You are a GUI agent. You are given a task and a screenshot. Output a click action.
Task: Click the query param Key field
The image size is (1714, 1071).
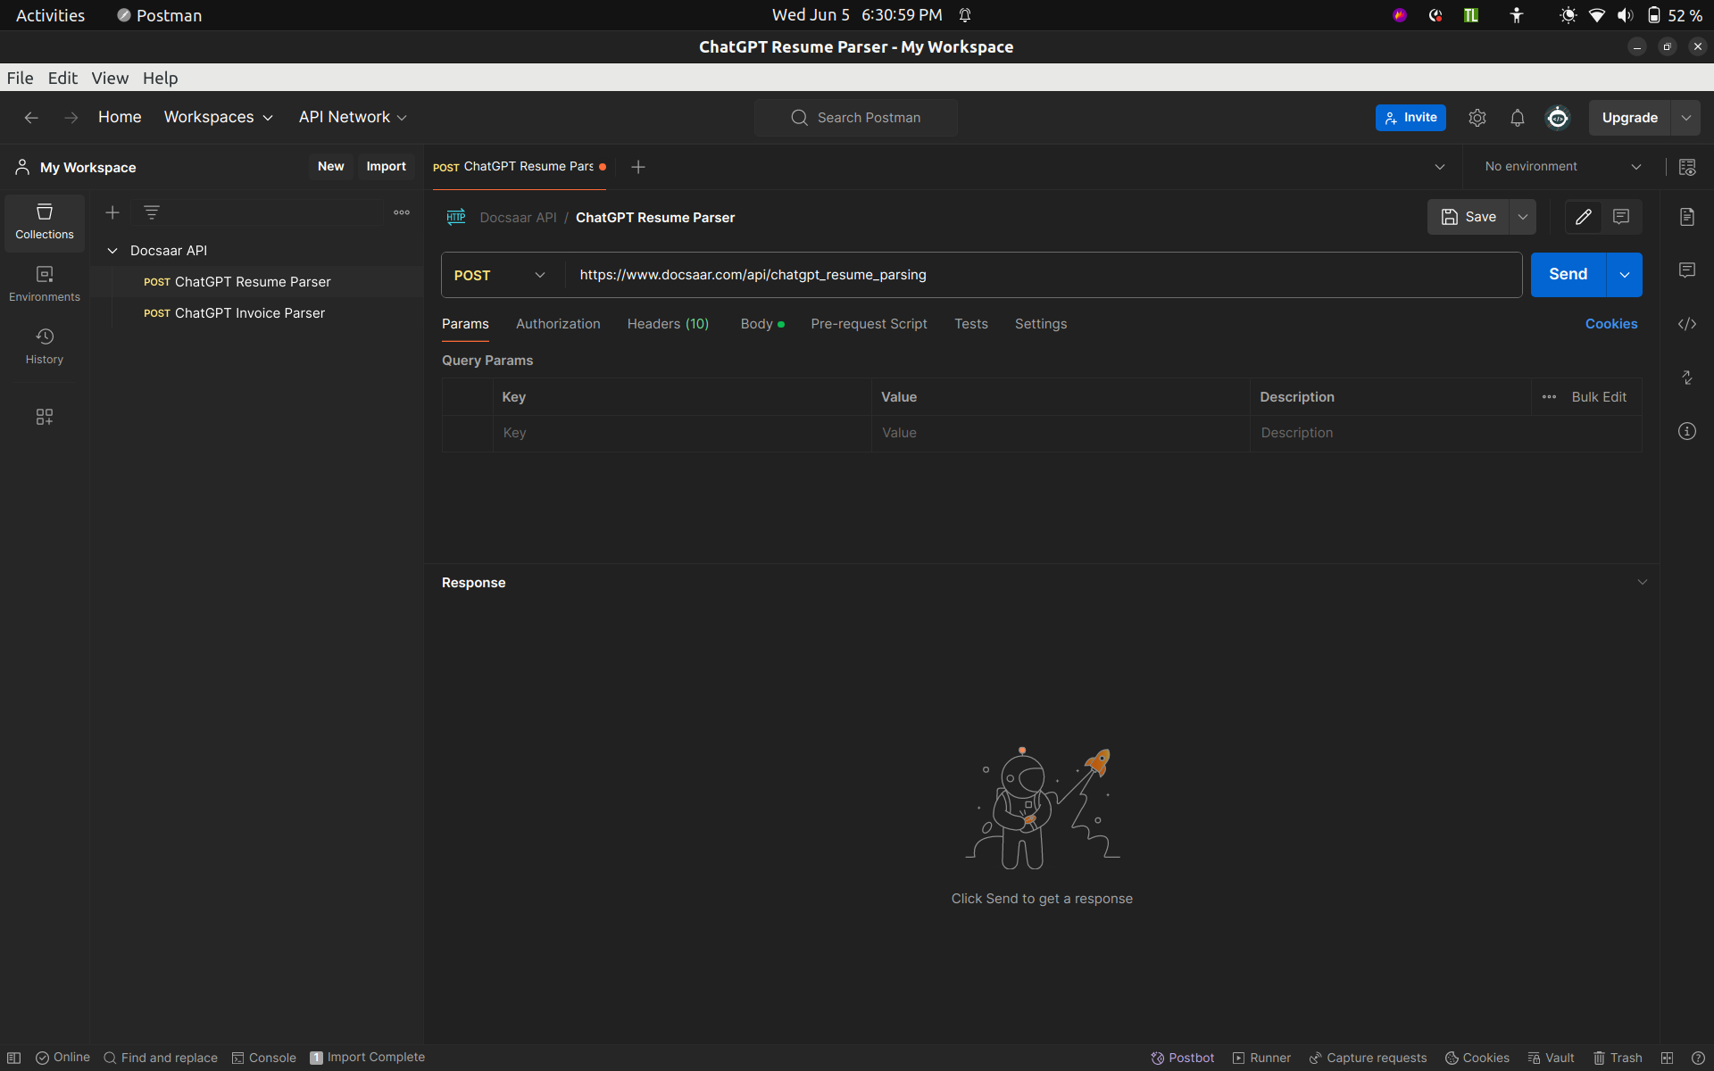682,433
